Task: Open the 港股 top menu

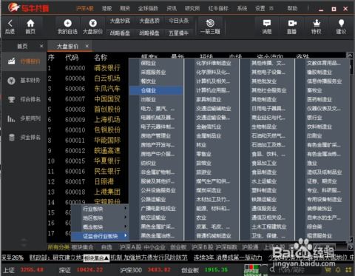Action: point(106,9)
